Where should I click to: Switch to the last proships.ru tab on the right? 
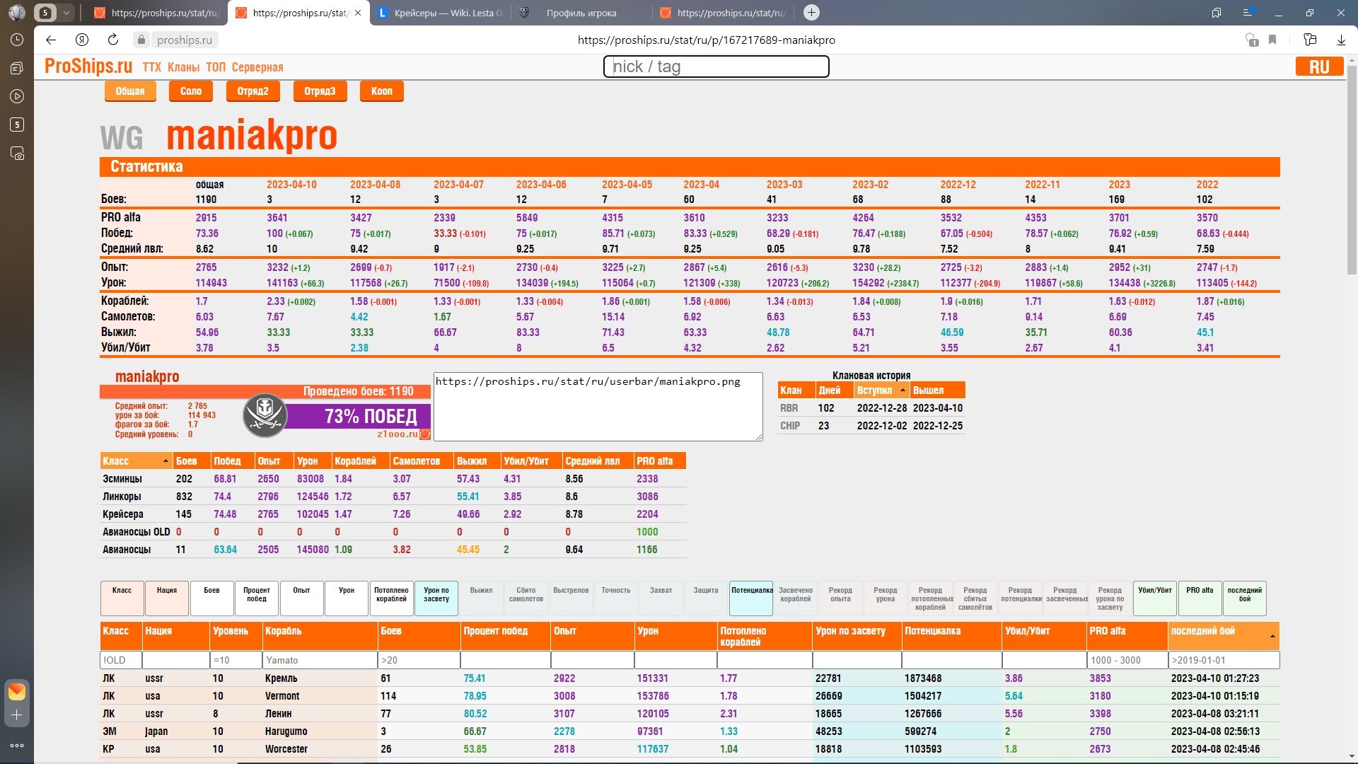tap(723, 13)
